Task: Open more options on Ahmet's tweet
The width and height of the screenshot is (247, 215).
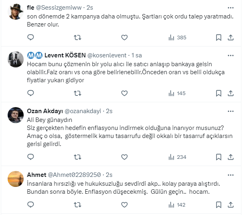Action: (231, 175)
